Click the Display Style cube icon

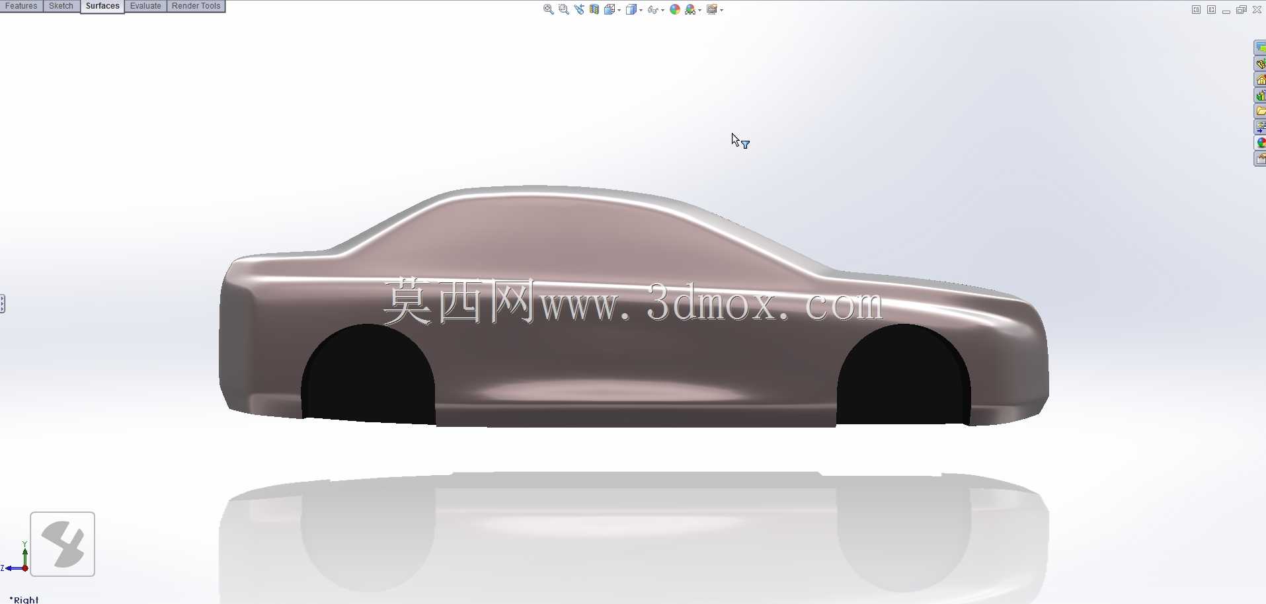click(631, 9)
